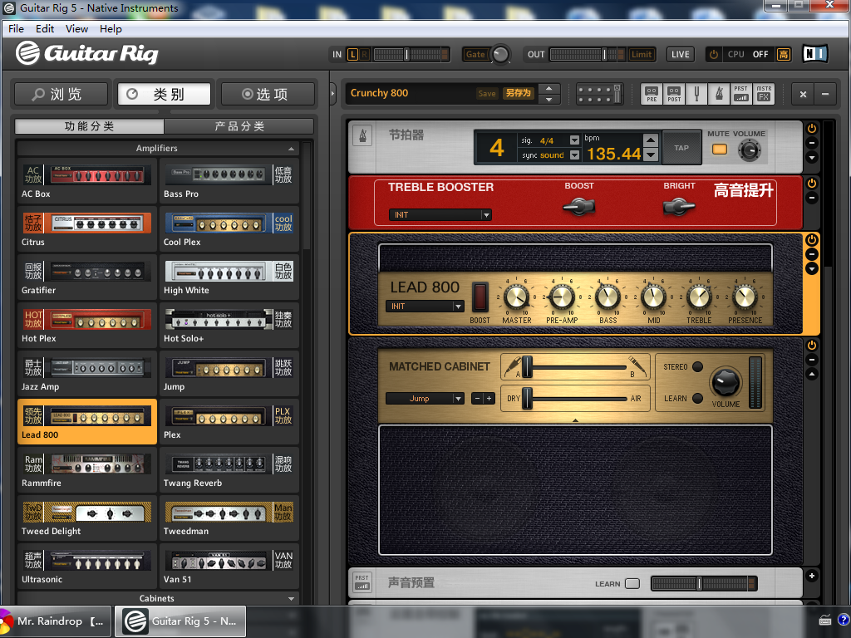
Task: Collapse the left browser sidebar arrow
Action: click(x=332, y=93)
